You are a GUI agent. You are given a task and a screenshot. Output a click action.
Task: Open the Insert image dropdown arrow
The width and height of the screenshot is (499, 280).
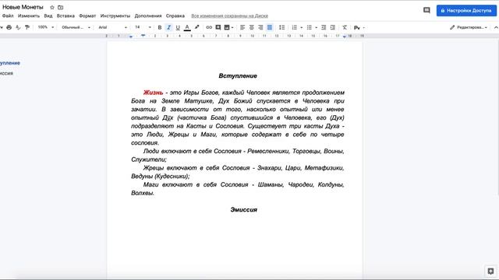232,28
